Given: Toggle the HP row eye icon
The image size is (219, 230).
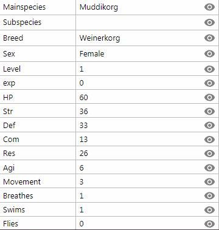Looking at the screenshot, I should 209,97.
